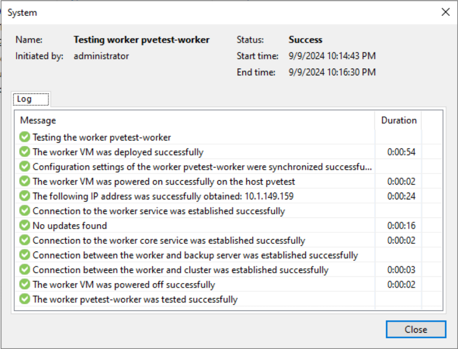Click the success icon on the IP address obtained row
Image resolution: width=458 pixels, height=349 pixels.
pyautogui.click(x=24, y=196)
